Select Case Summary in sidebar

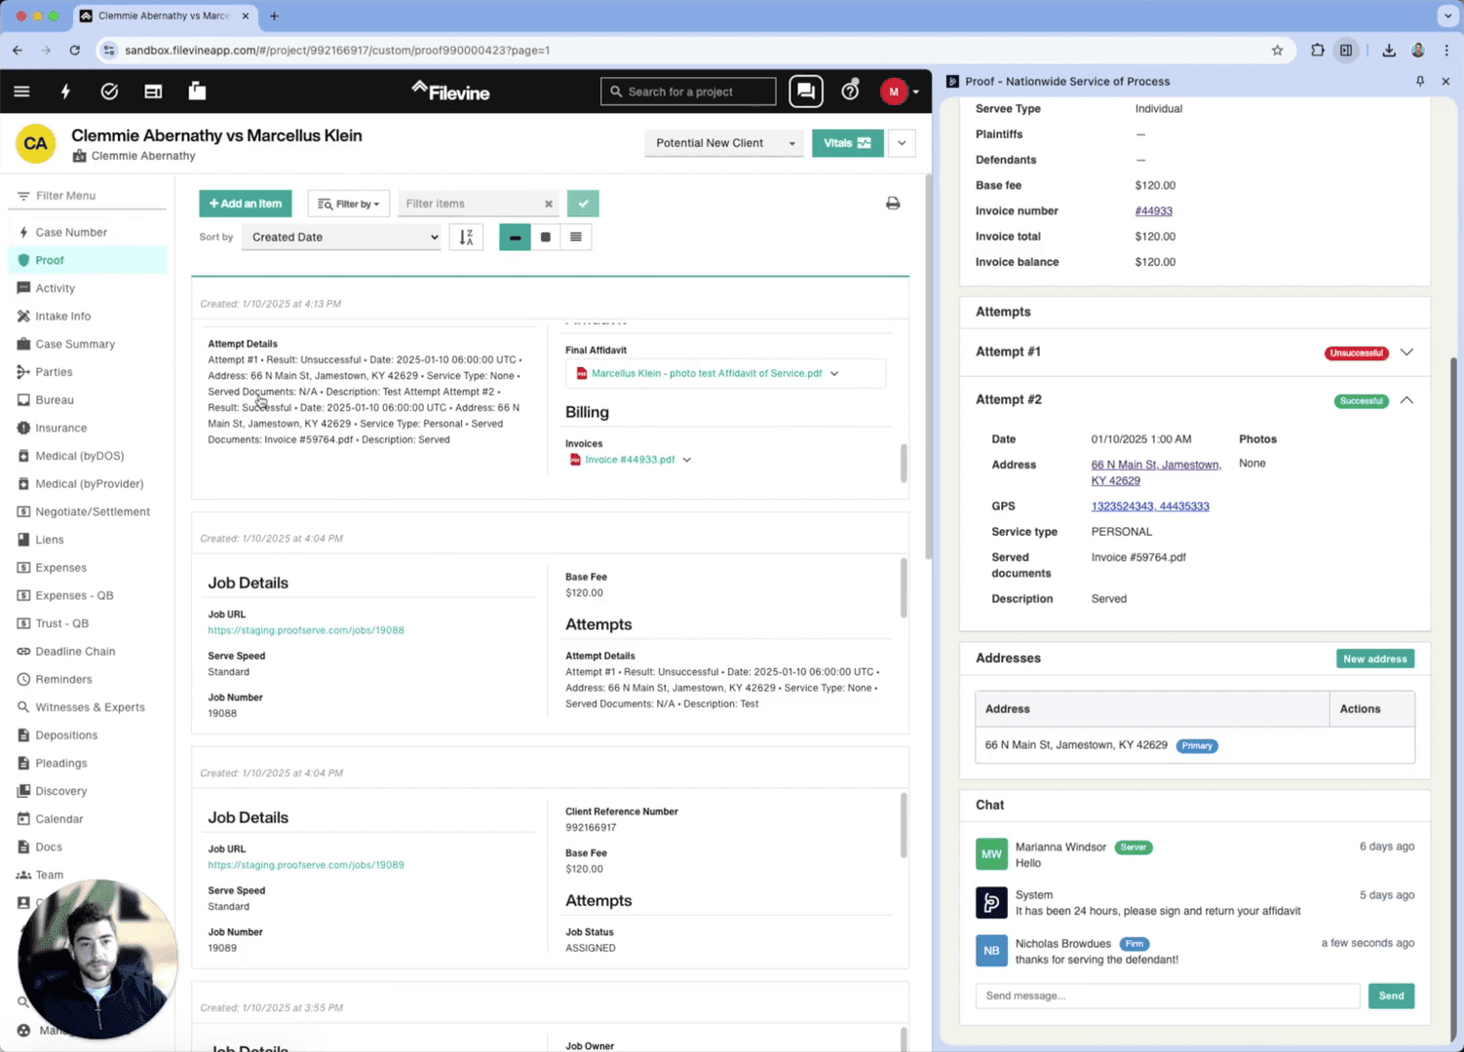point(75,344)
